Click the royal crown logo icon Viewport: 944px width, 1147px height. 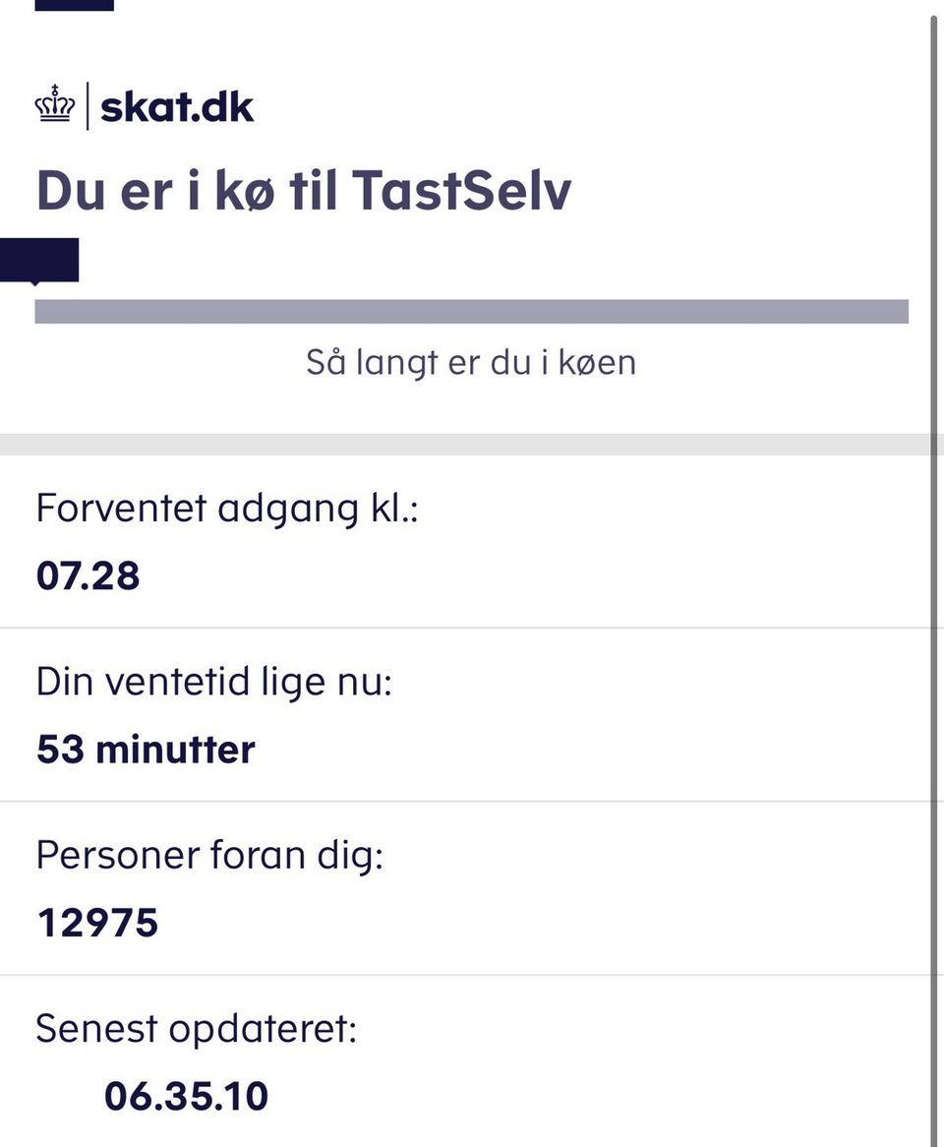click(55, 104)
